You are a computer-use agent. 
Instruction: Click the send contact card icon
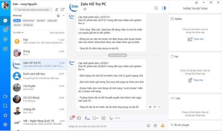coord(103,118)
